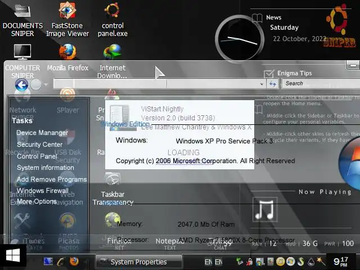Click the 22 October date text
Screen dimensions: 360x270
[299, 39]
